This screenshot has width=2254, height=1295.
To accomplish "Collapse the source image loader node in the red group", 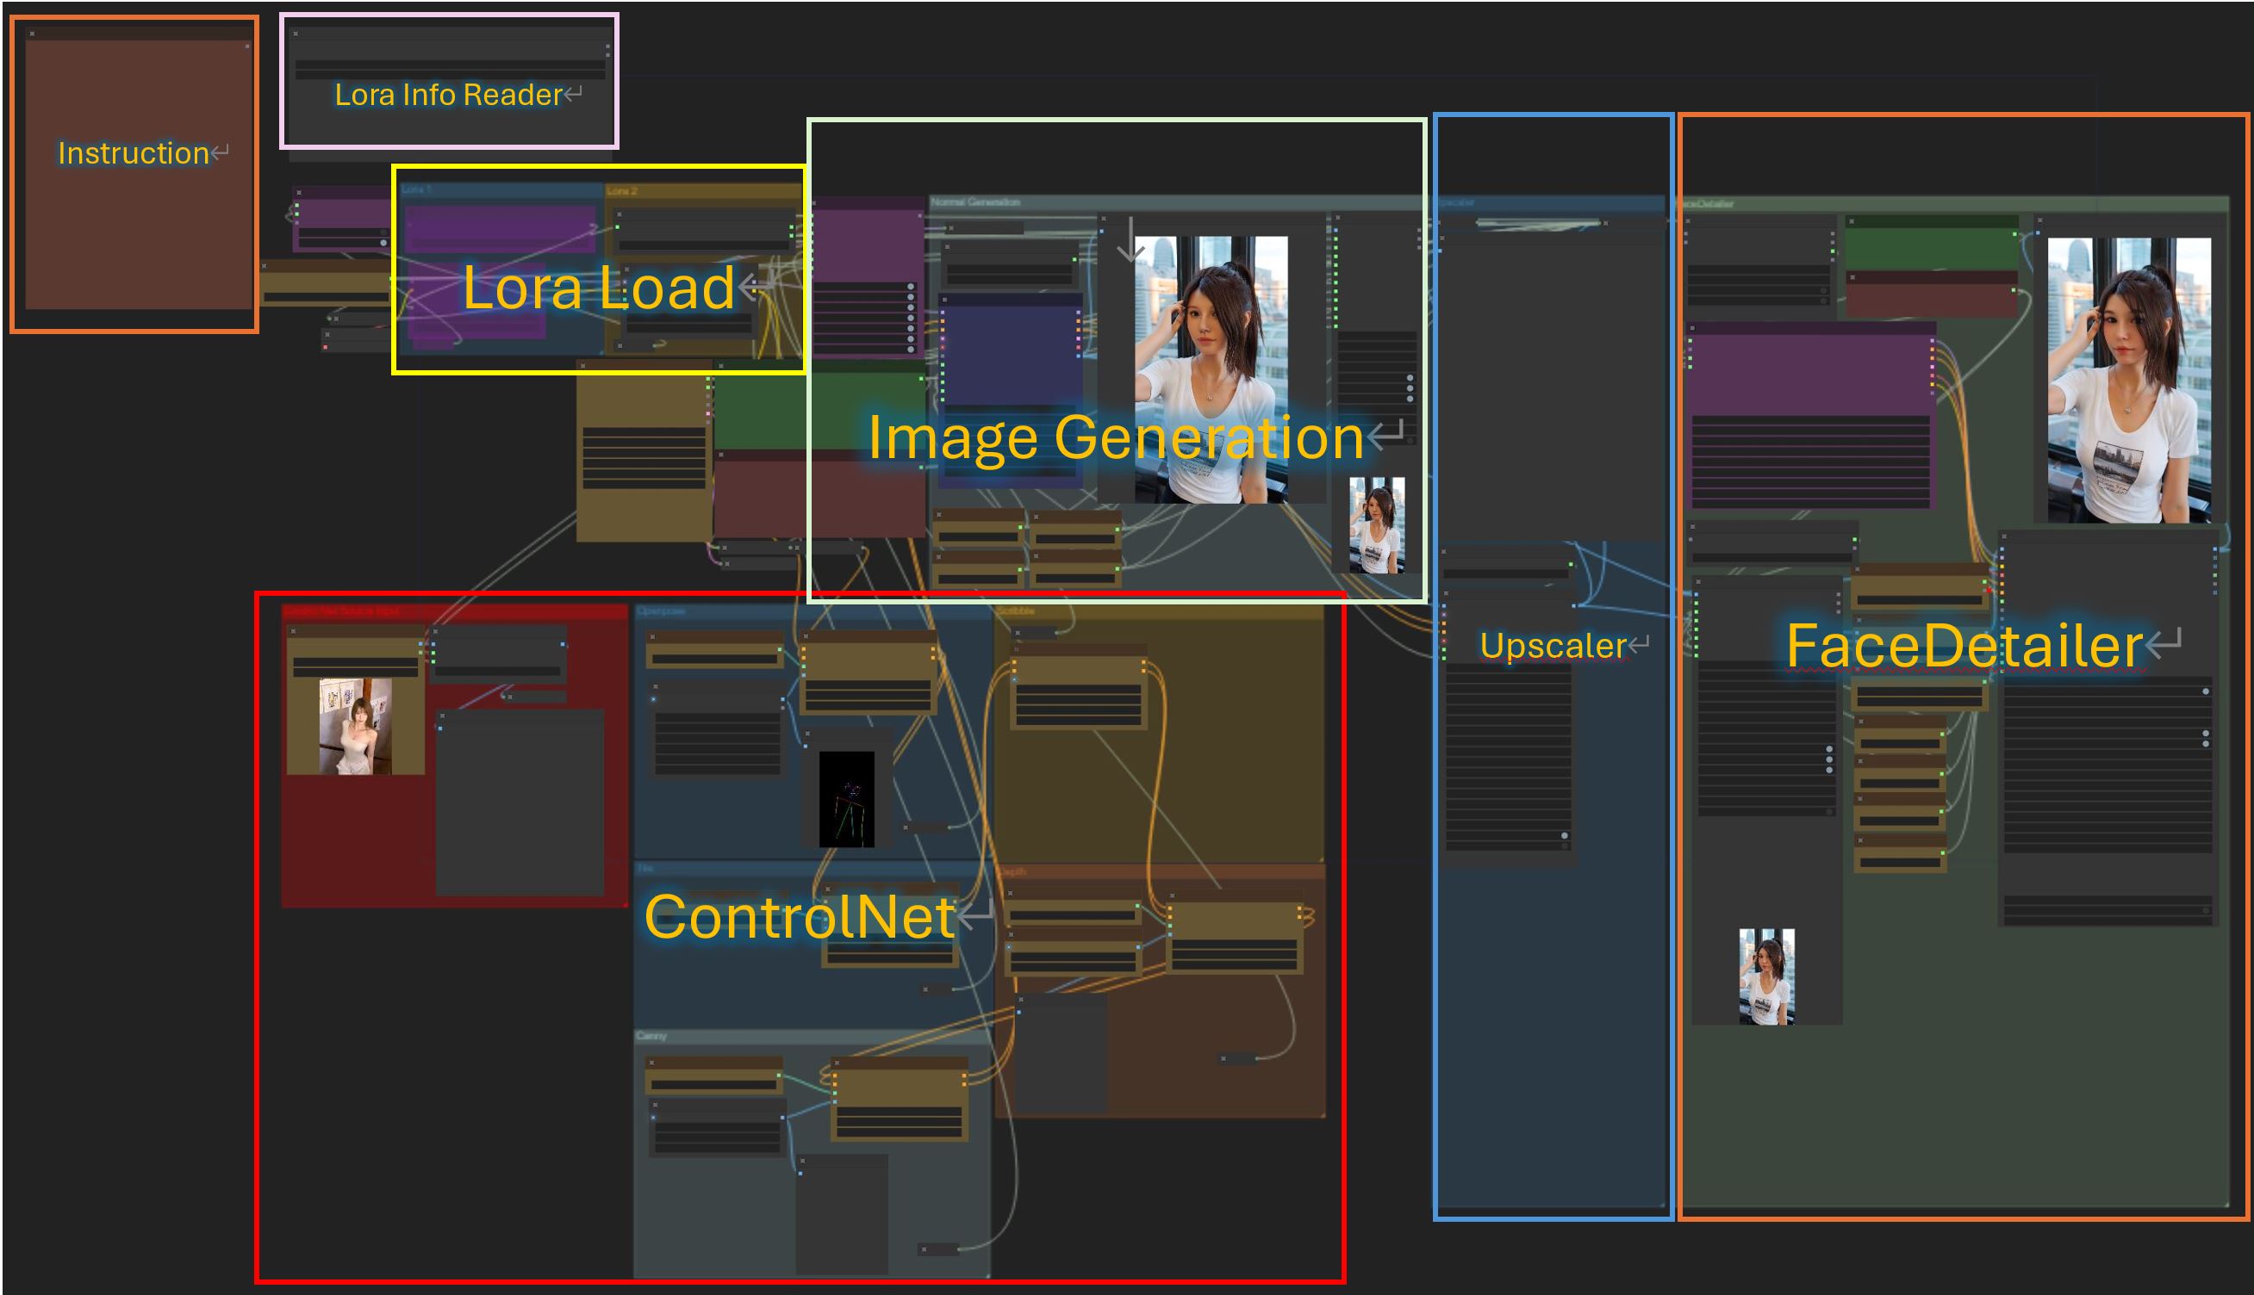I will pos(293,631).
